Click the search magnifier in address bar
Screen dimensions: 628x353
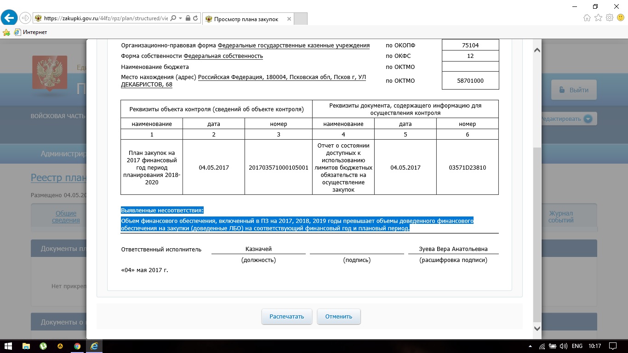click(x=173, y=18)
